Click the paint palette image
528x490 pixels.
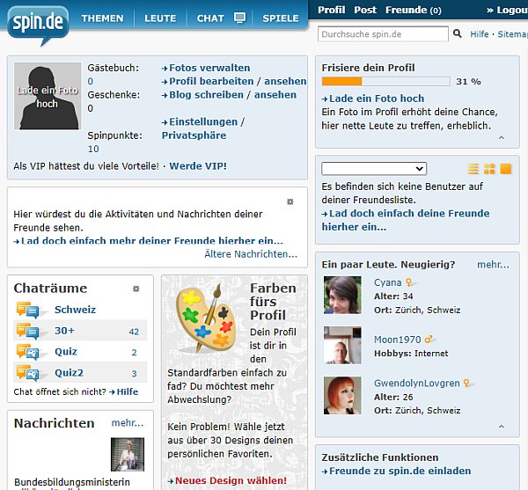coord(206,315)
